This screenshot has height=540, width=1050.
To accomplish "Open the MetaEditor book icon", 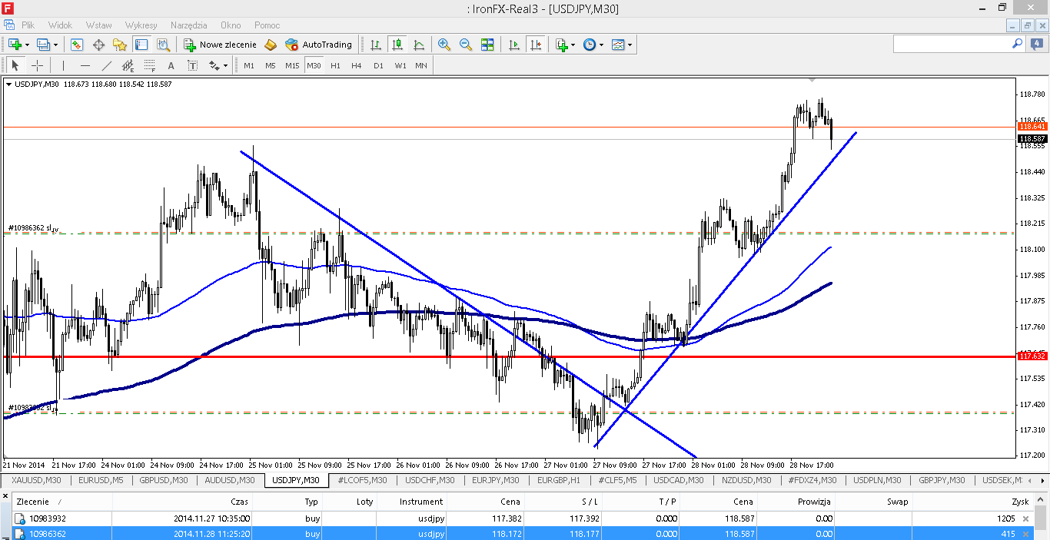I will pyautogui.click(x=271, y=45).
